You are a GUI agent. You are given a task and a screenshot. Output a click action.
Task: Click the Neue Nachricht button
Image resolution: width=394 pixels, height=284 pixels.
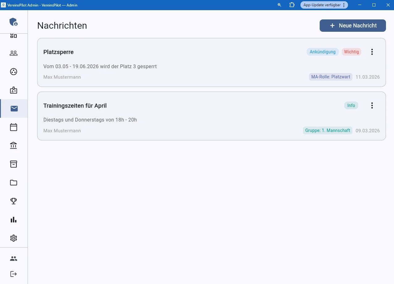click(x=353, y=26)
